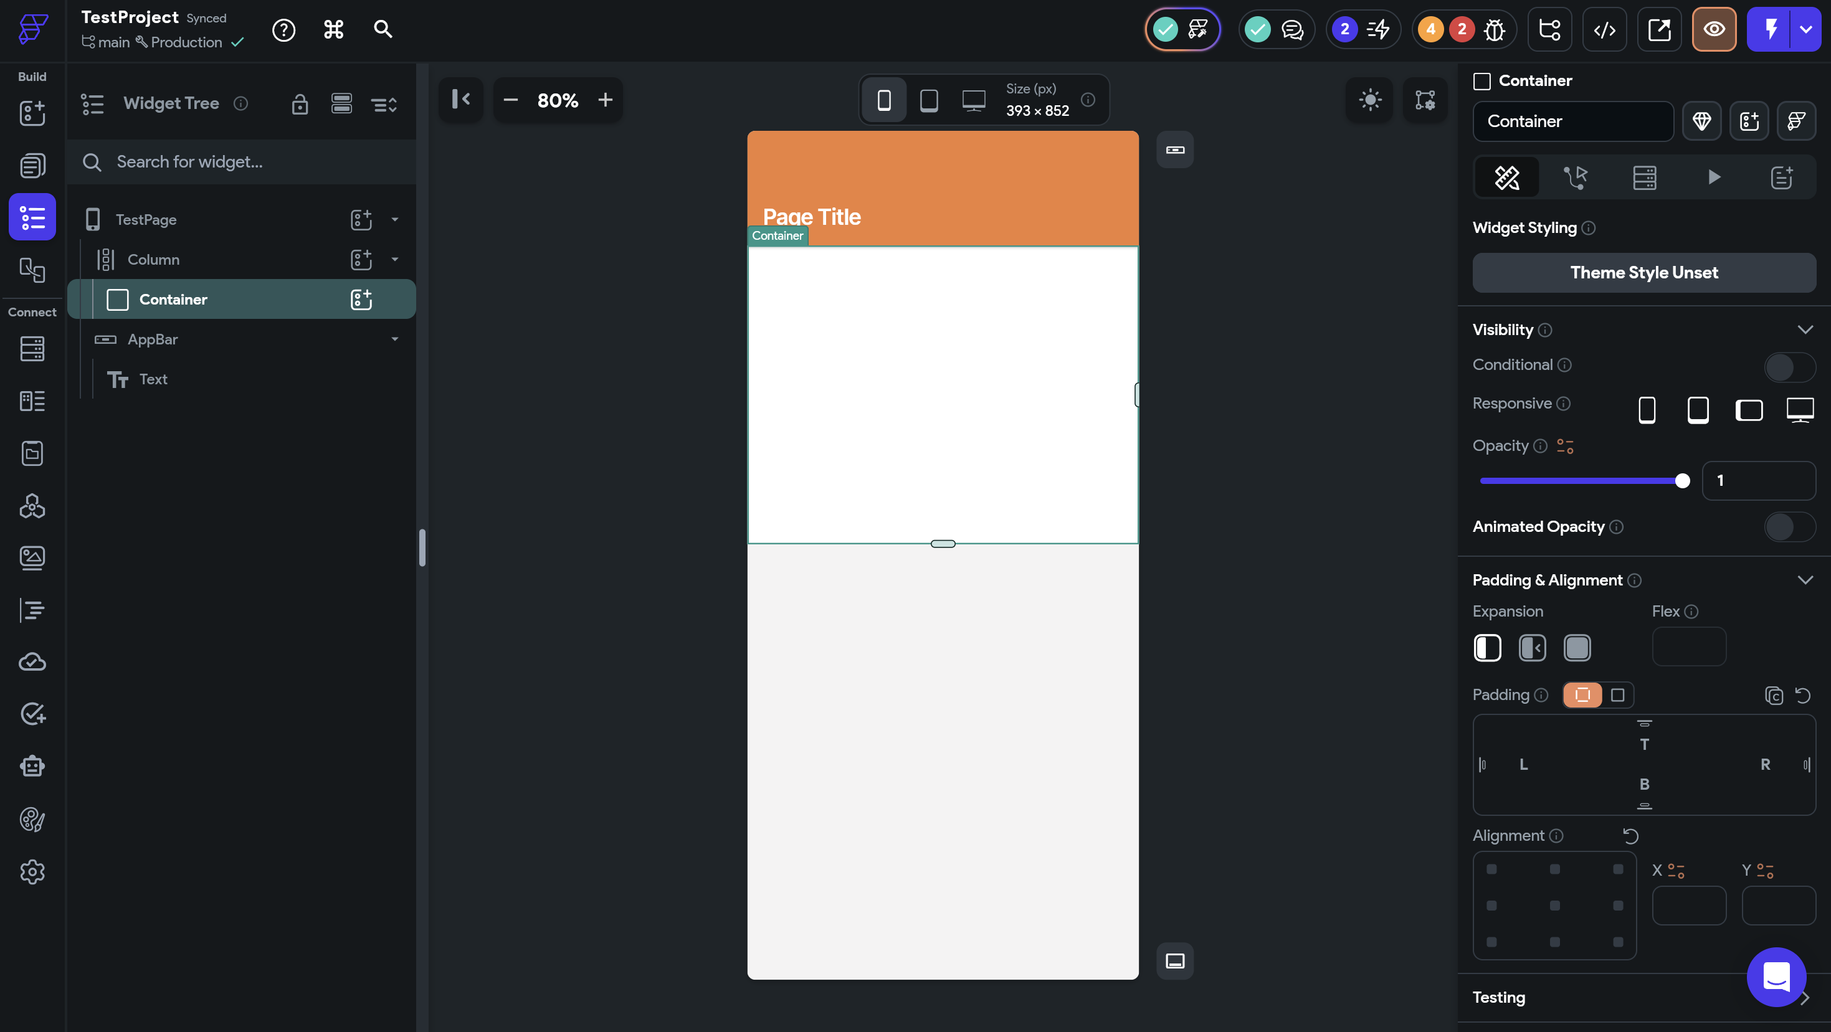Open the debug bug issues icon
Viewport: 1831px width, 1032px height.
click(1495, 30)
